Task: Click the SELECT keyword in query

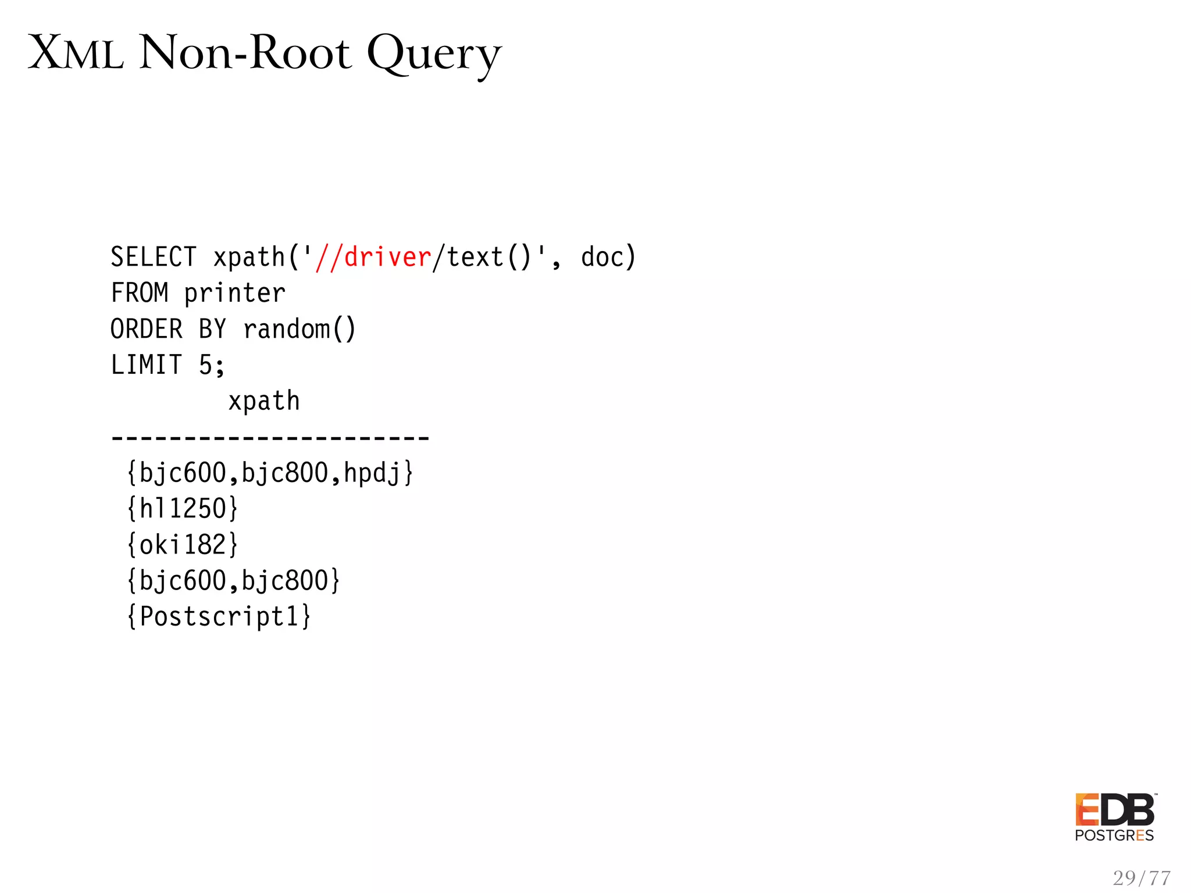Action: click(154, 258)
